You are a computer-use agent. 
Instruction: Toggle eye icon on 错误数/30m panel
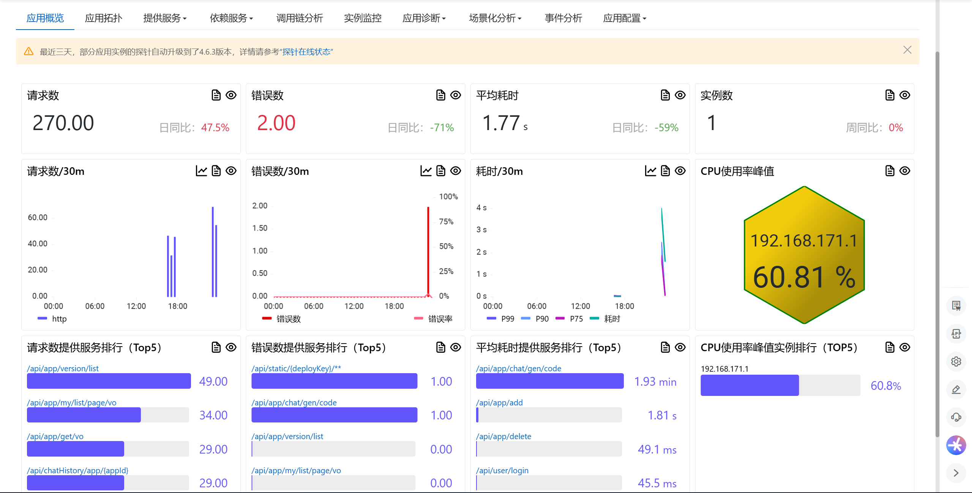456,171
